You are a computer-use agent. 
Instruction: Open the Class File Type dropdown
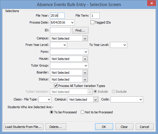[x=49, y=99]
